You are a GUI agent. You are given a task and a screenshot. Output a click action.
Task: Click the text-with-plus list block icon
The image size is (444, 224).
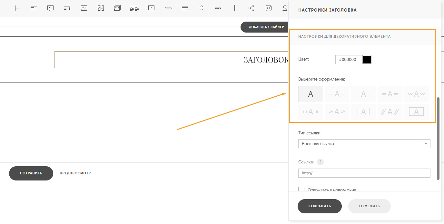67,8
